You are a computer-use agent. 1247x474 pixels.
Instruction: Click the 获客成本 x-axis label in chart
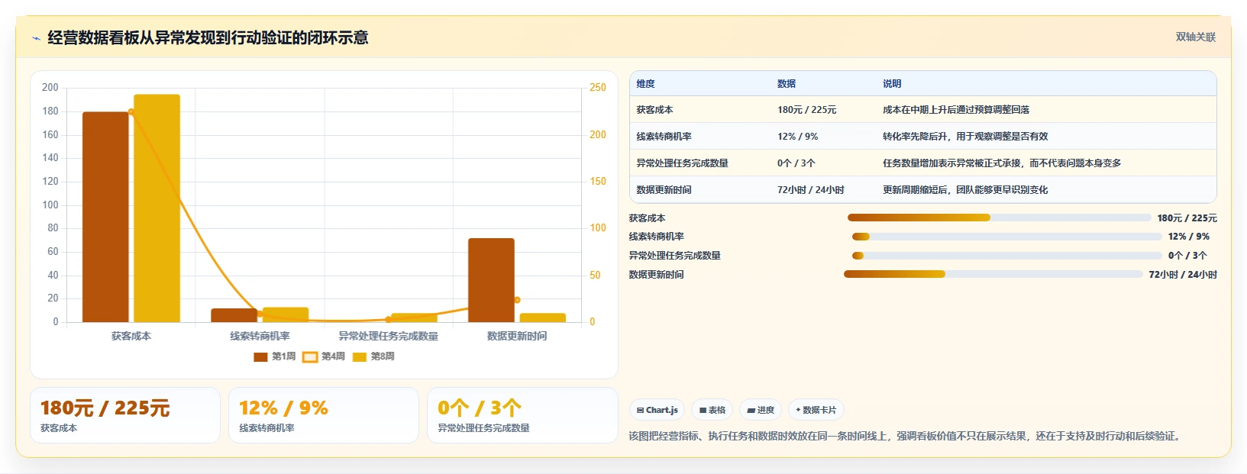131,336
